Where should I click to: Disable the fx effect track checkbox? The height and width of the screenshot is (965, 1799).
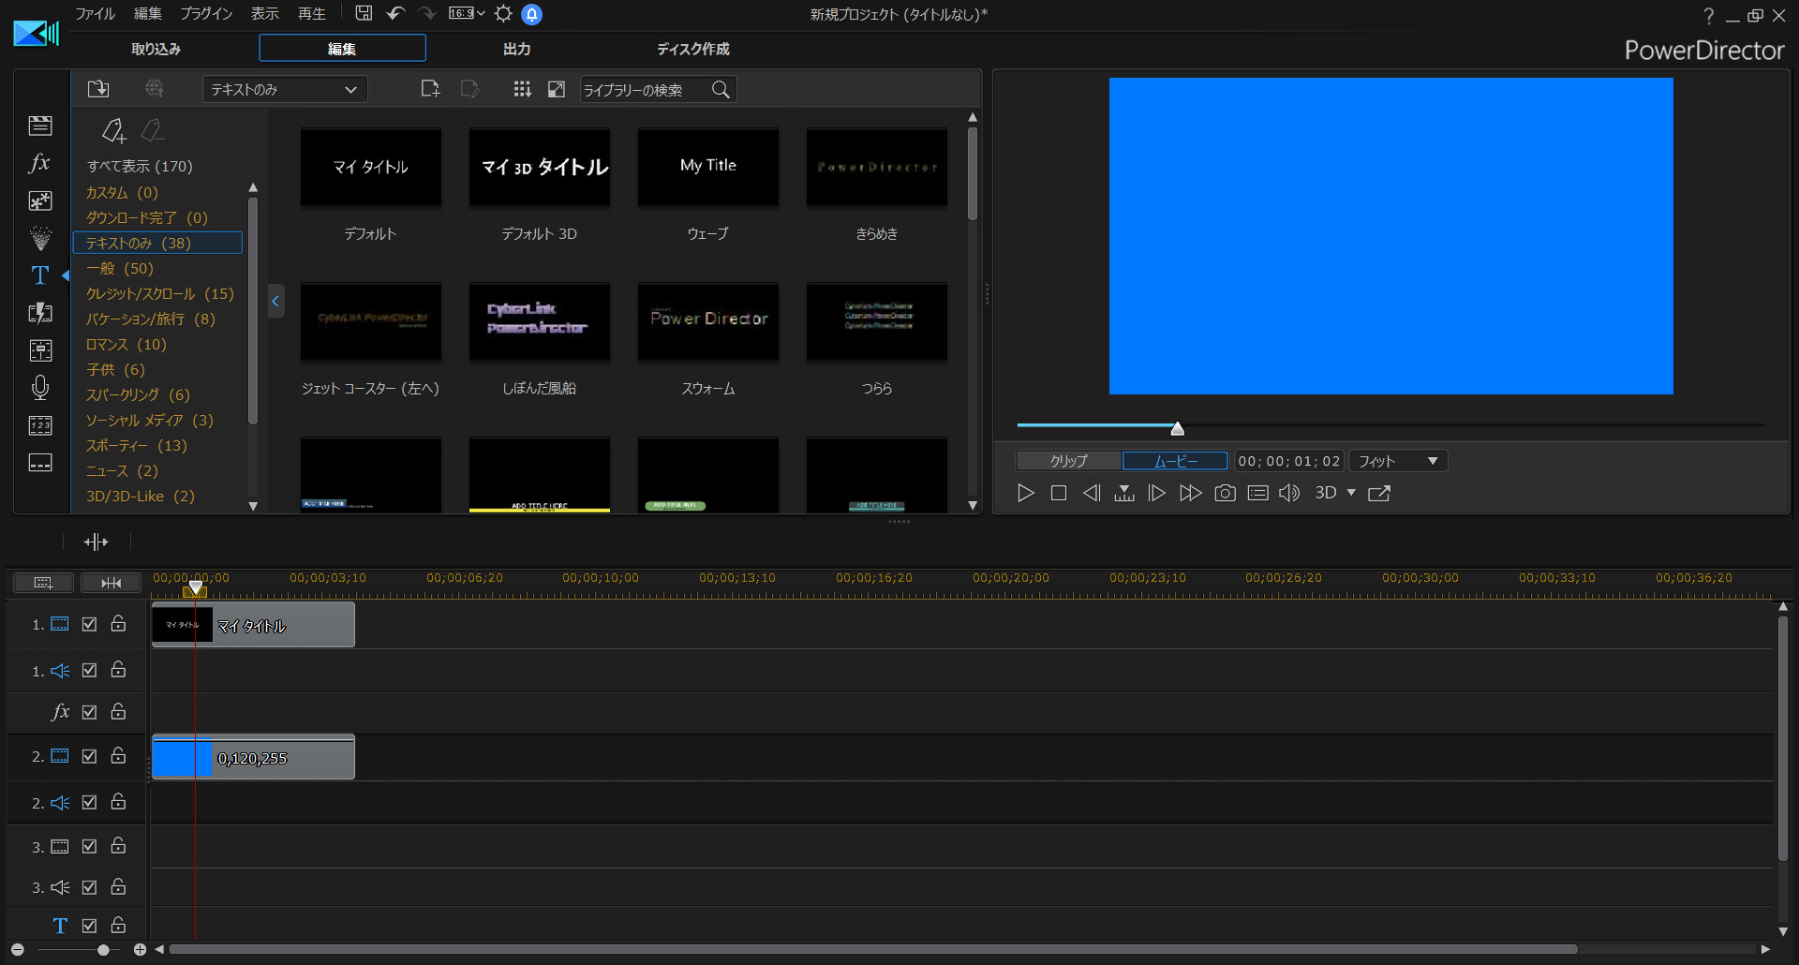point(90,712)
